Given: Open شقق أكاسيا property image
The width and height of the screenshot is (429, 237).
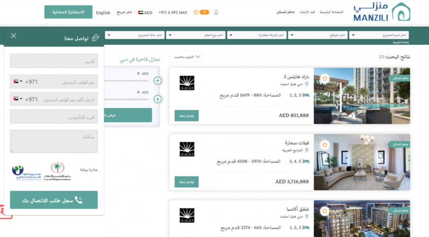Looking at the screenshot, I should [362, 219].
